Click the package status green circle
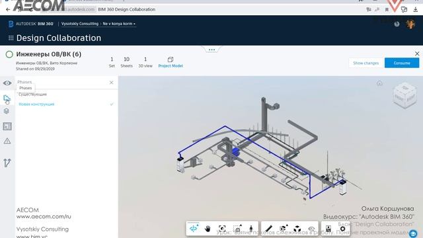Viewport: 423px width, 238px height. (x=9, y=54)
